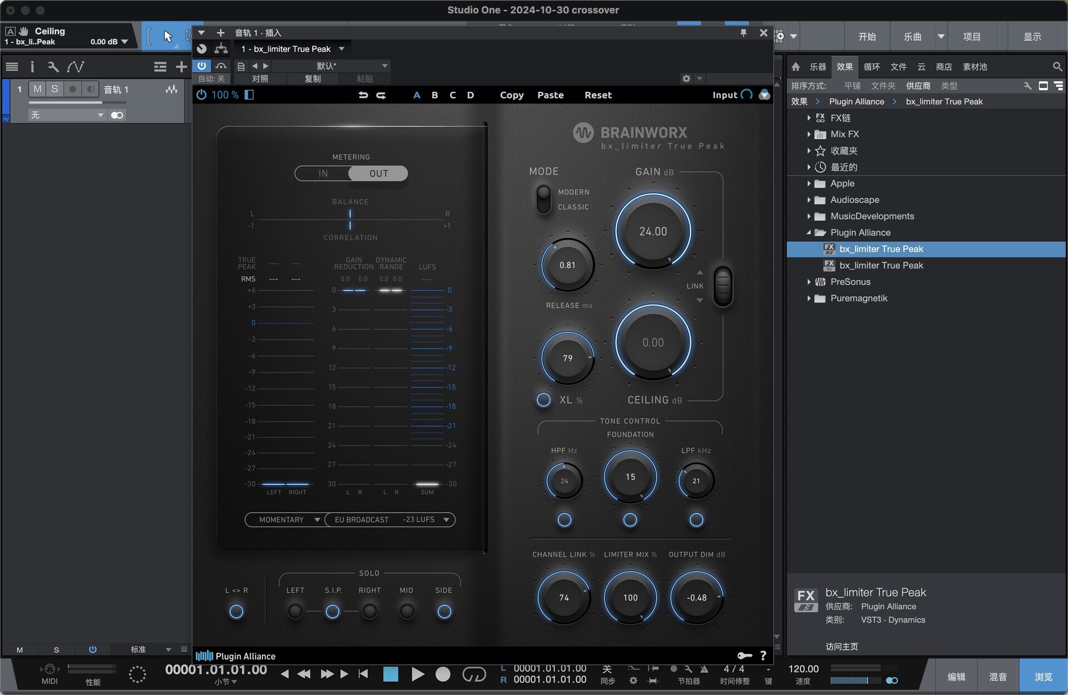Solo track 音轨 1

click(x=55, y=89)
